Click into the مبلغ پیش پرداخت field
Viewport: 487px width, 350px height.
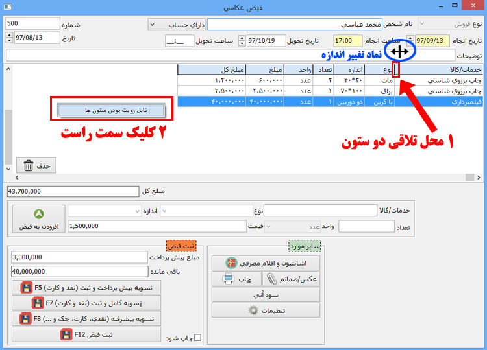(79, 257)
